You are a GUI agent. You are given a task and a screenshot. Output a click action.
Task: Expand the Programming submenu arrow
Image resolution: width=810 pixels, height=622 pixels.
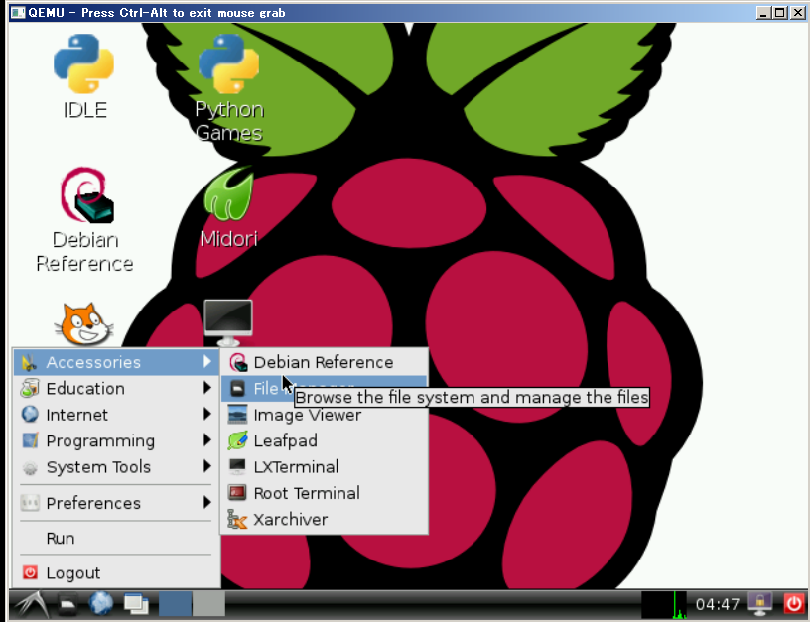(x=207, y=440)
